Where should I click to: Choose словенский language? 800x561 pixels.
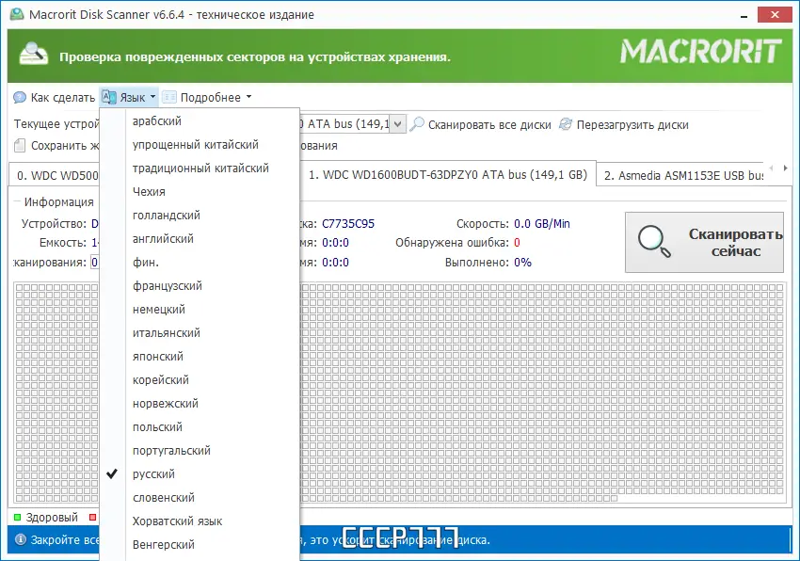pyautogui.click(x=200, y=497)
